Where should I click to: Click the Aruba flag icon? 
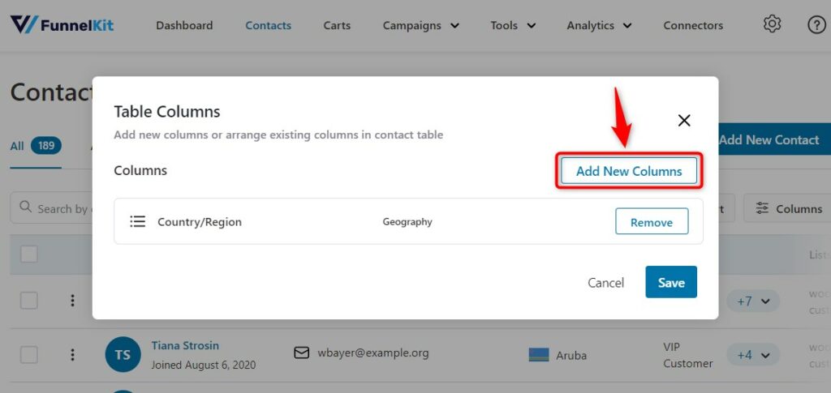539,355
